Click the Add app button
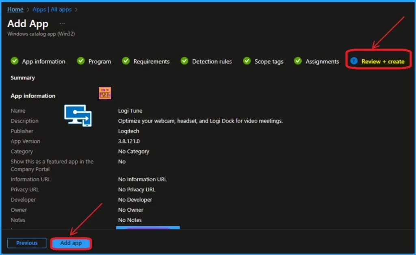This screenshot has height=255, width=416. tap(71, 243)
